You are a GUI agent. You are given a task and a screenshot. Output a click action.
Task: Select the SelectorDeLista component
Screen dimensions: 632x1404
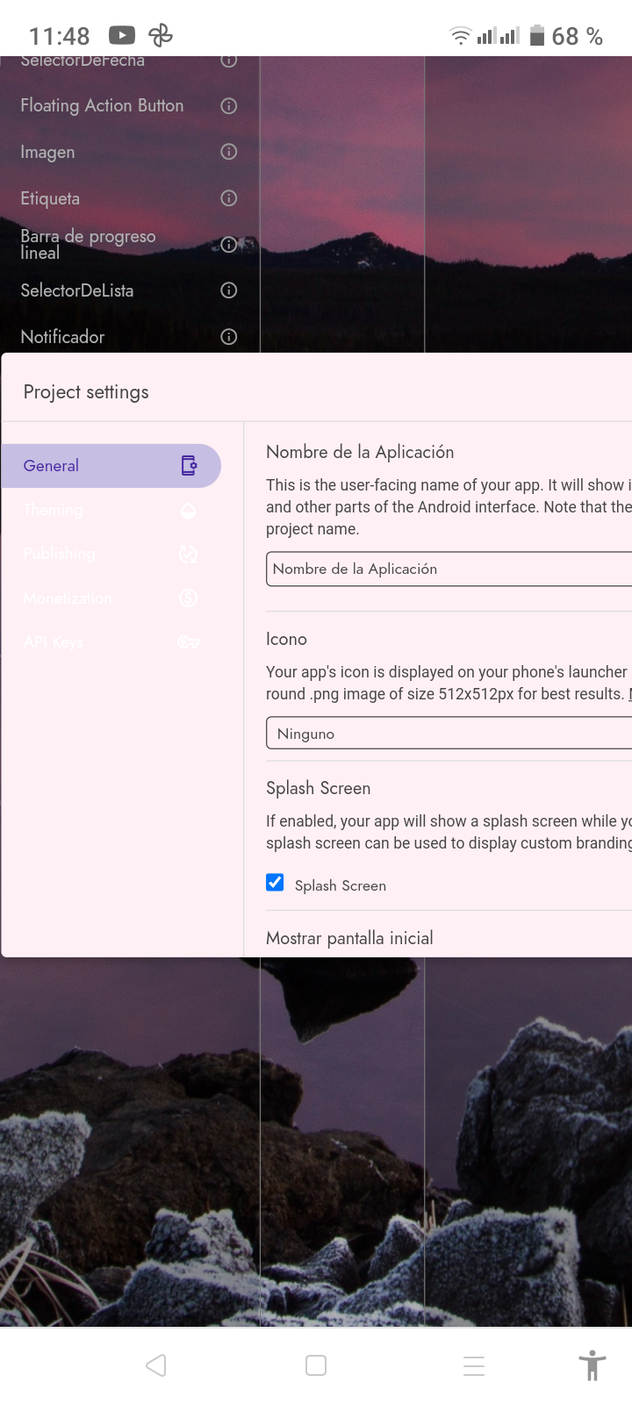tap(77, 290)
